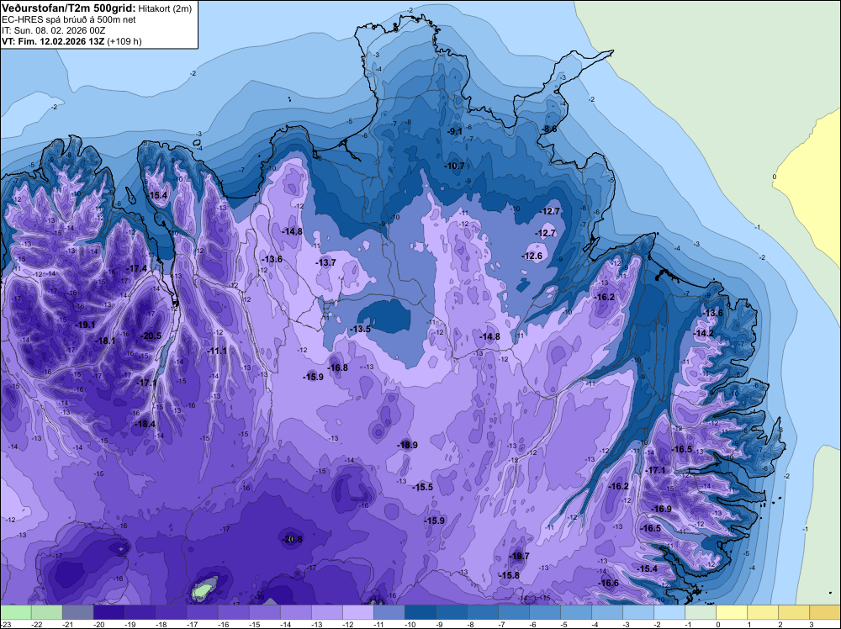Click the -11.1 temperature value on the map
841x629 pixels.
pyautogui.click(x=217, y=351)
